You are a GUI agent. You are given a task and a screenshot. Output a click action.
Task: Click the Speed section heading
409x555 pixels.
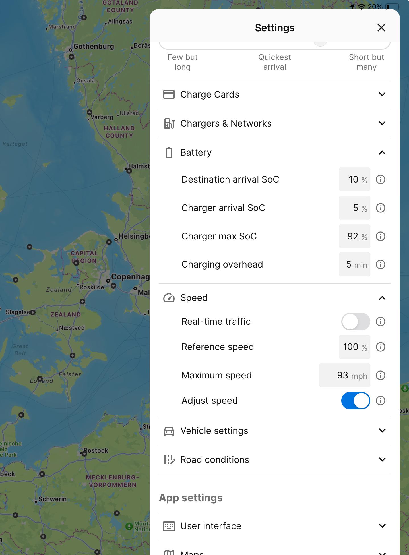tap(194, 298)
